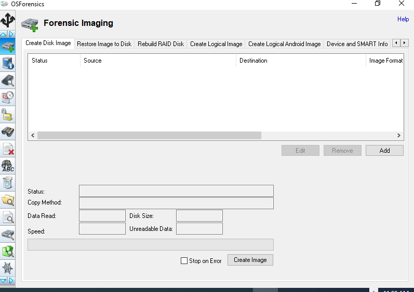This screenshot has height=292, width=414.
Task: Switch to the Restore Image to Disk tab
Action: [x=104, y=44]
